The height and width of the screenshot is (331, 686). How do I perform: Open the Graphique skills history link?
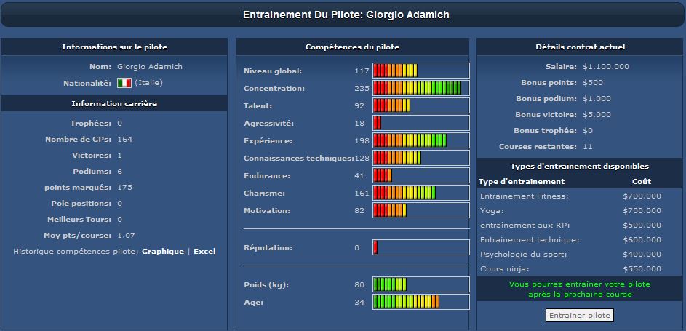click(x=163, y=252)
